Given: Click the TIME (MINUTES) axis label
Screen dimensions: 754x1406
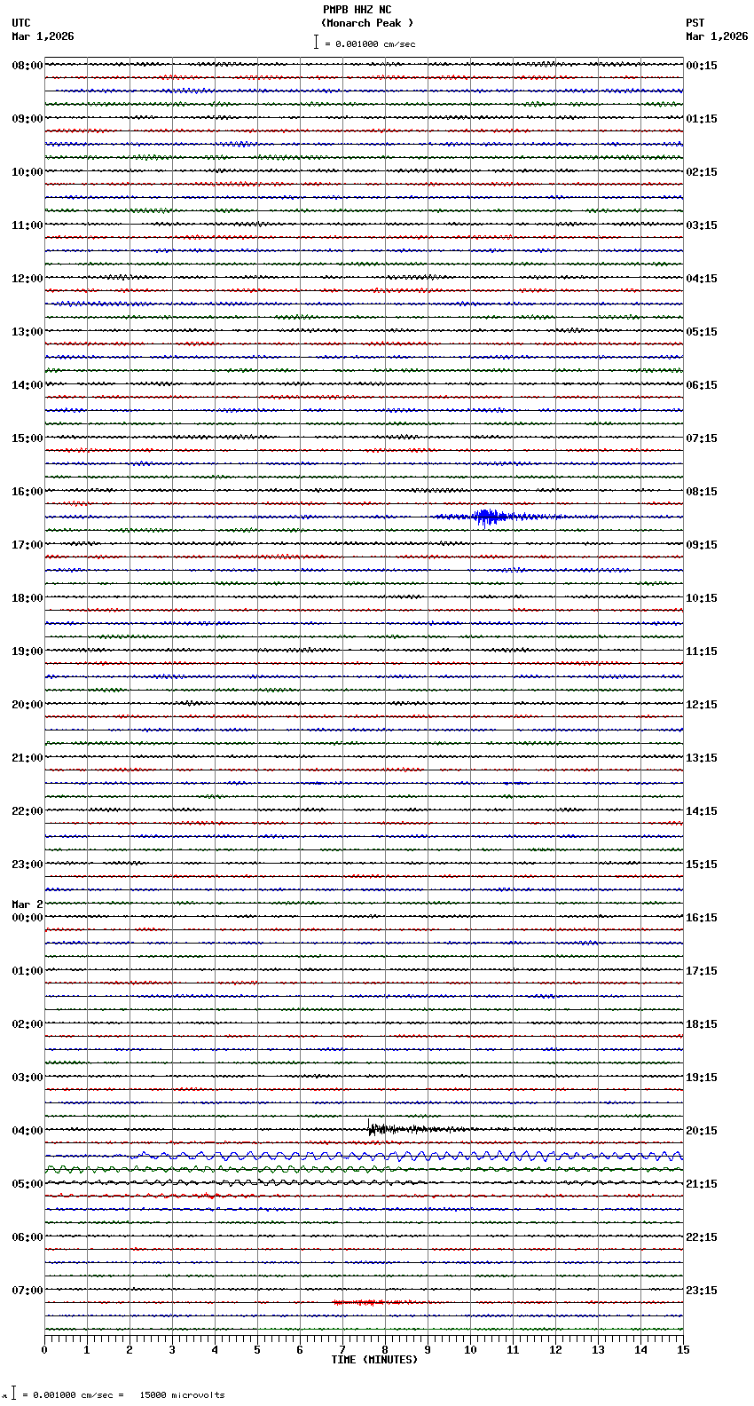Looking at the screenshot, I should click(374, 1360).
